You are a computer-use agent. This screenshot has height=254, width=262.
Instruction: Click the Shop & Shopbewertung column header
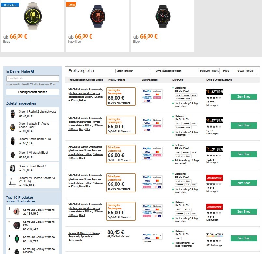219,80
